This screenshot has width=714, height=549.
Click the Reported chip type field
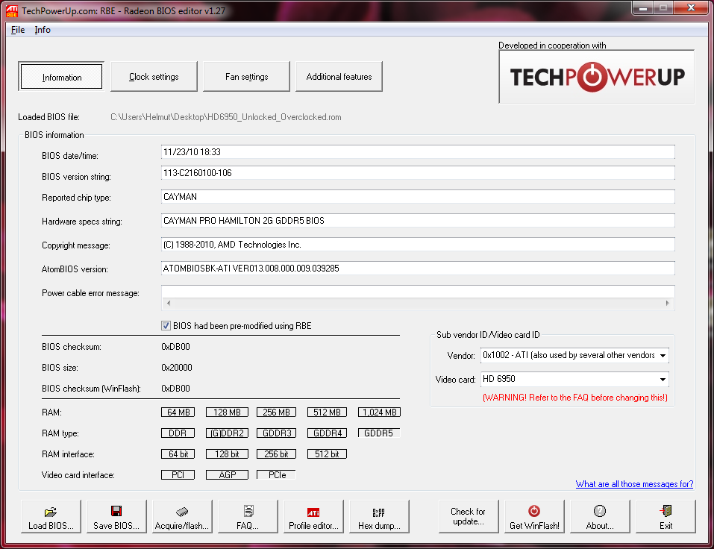(x=418, y=197)
